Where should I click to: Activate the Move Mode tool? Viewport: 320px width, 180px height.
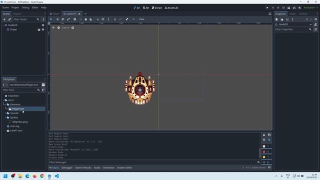click(57, 19)
